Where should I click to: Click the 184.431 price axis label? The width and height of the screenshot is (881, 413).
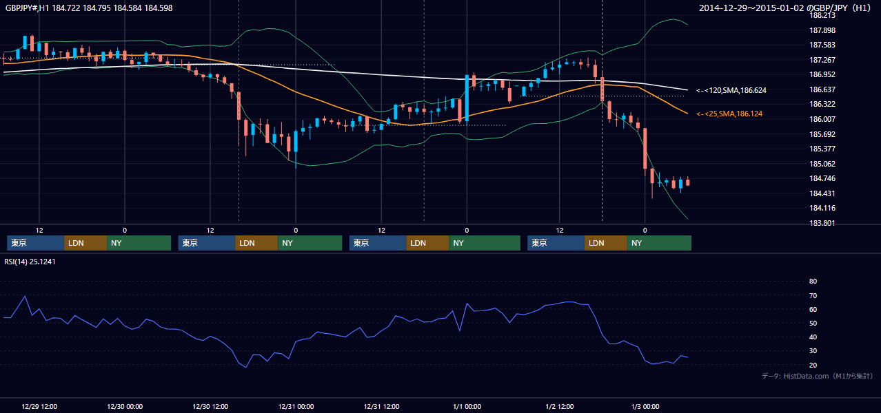click(822, 193)
